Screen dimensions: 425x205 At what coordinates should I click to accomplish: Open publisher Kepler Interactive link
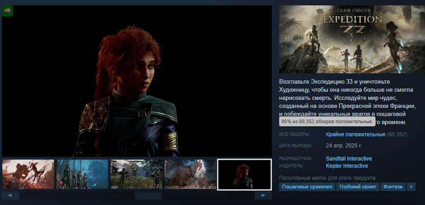click(x=347, y=165)
